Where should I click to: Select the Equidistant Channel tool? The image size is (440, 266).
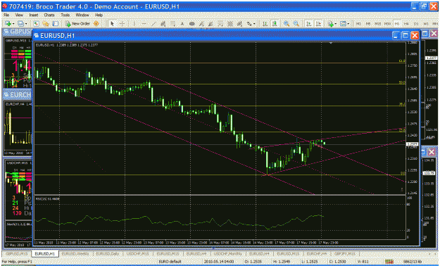pos(163,24)
